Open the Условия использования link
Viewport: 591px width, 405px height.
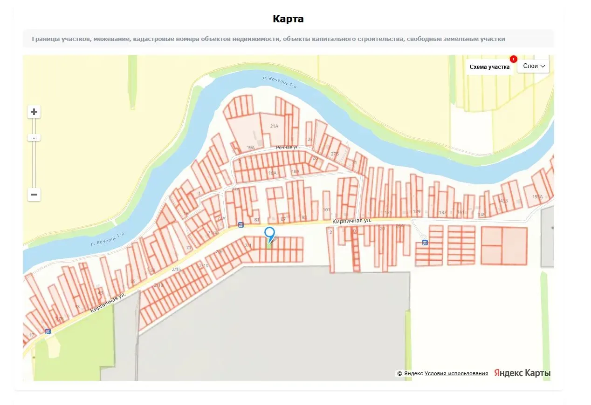(x=456, y=373)
